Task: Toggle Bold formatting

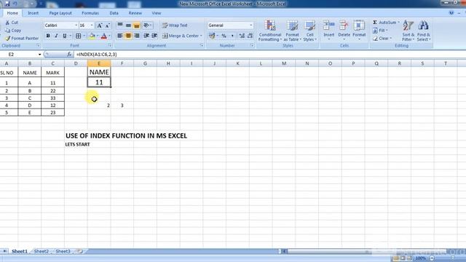Action: (x=48, y=36)
